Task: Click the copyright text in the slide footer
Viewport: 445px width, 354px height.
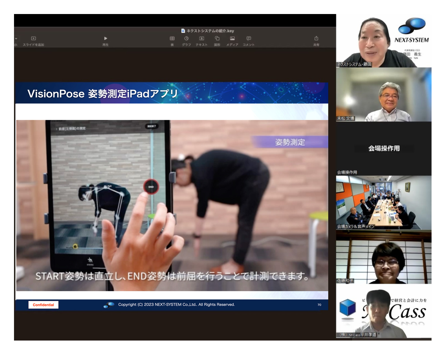Action: pos(177,305)
